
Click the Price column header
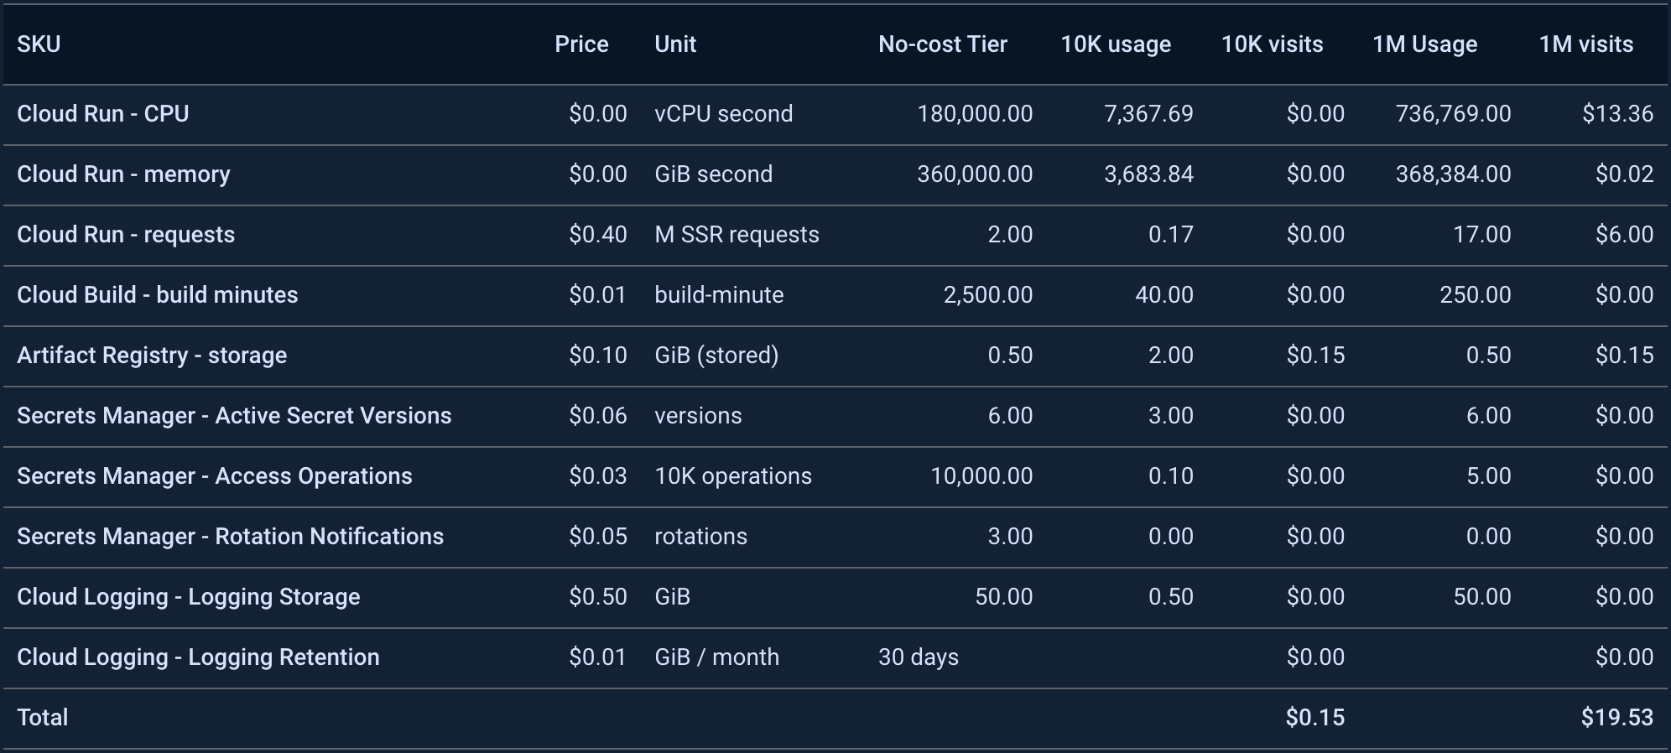pos(581,44)
